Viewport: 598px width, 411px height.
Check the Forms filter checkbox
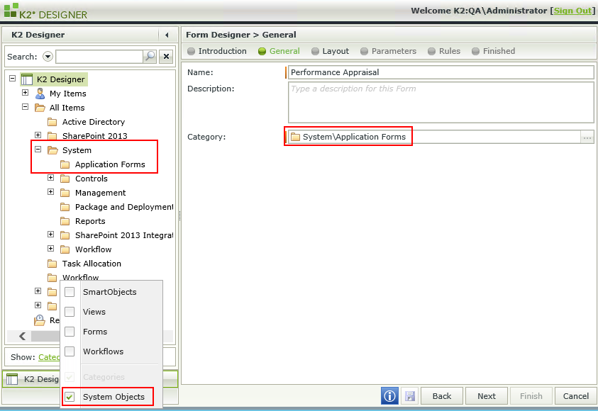[x=70, y=332]
